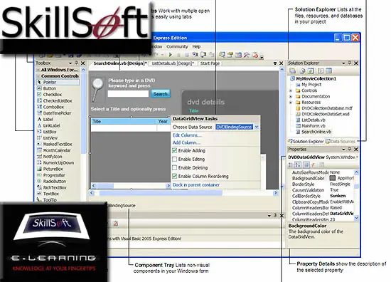The height and width of the screenshot is (282, 391).
Task: Open the Choose Data Source dropdown
Action: point(257,127)
